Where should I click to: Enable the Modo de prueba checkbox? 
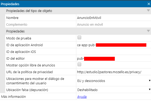(79, 37)
